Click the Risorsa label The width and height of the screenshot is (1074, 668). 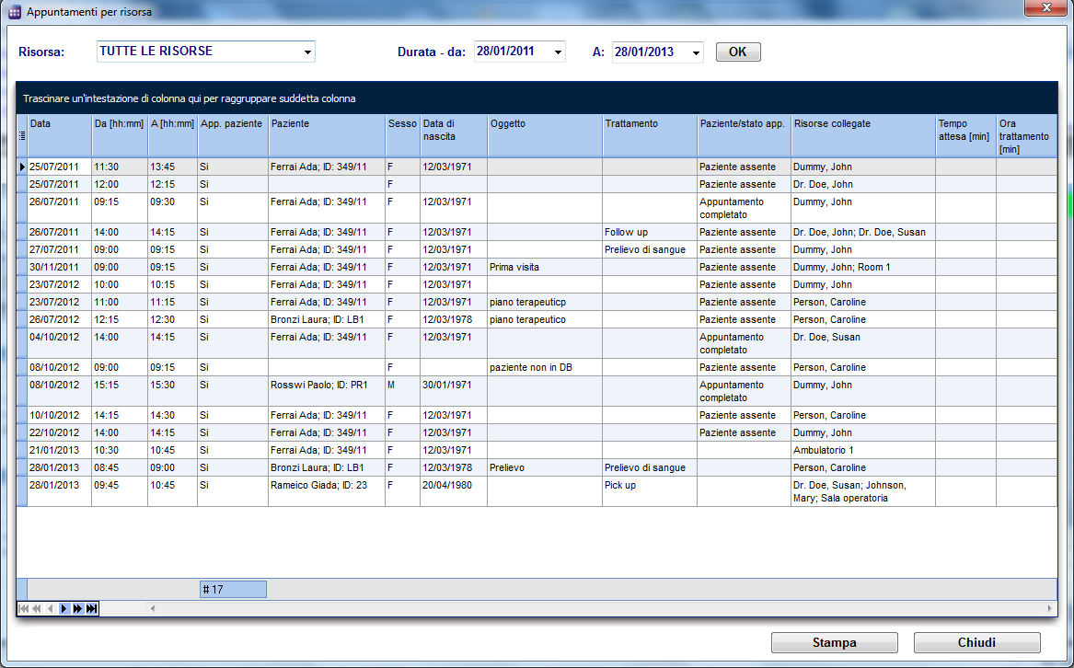coord(41,52)
